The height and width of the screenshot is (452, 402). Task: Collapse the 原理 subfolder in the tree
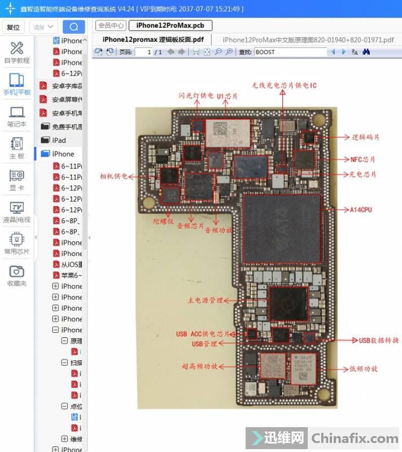coord(64,341)
